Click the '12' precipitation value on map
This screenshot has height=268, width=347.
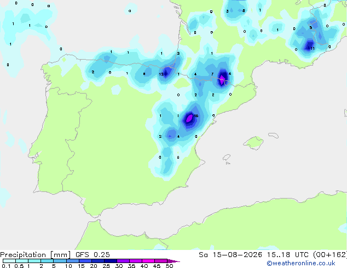(161, 74)
